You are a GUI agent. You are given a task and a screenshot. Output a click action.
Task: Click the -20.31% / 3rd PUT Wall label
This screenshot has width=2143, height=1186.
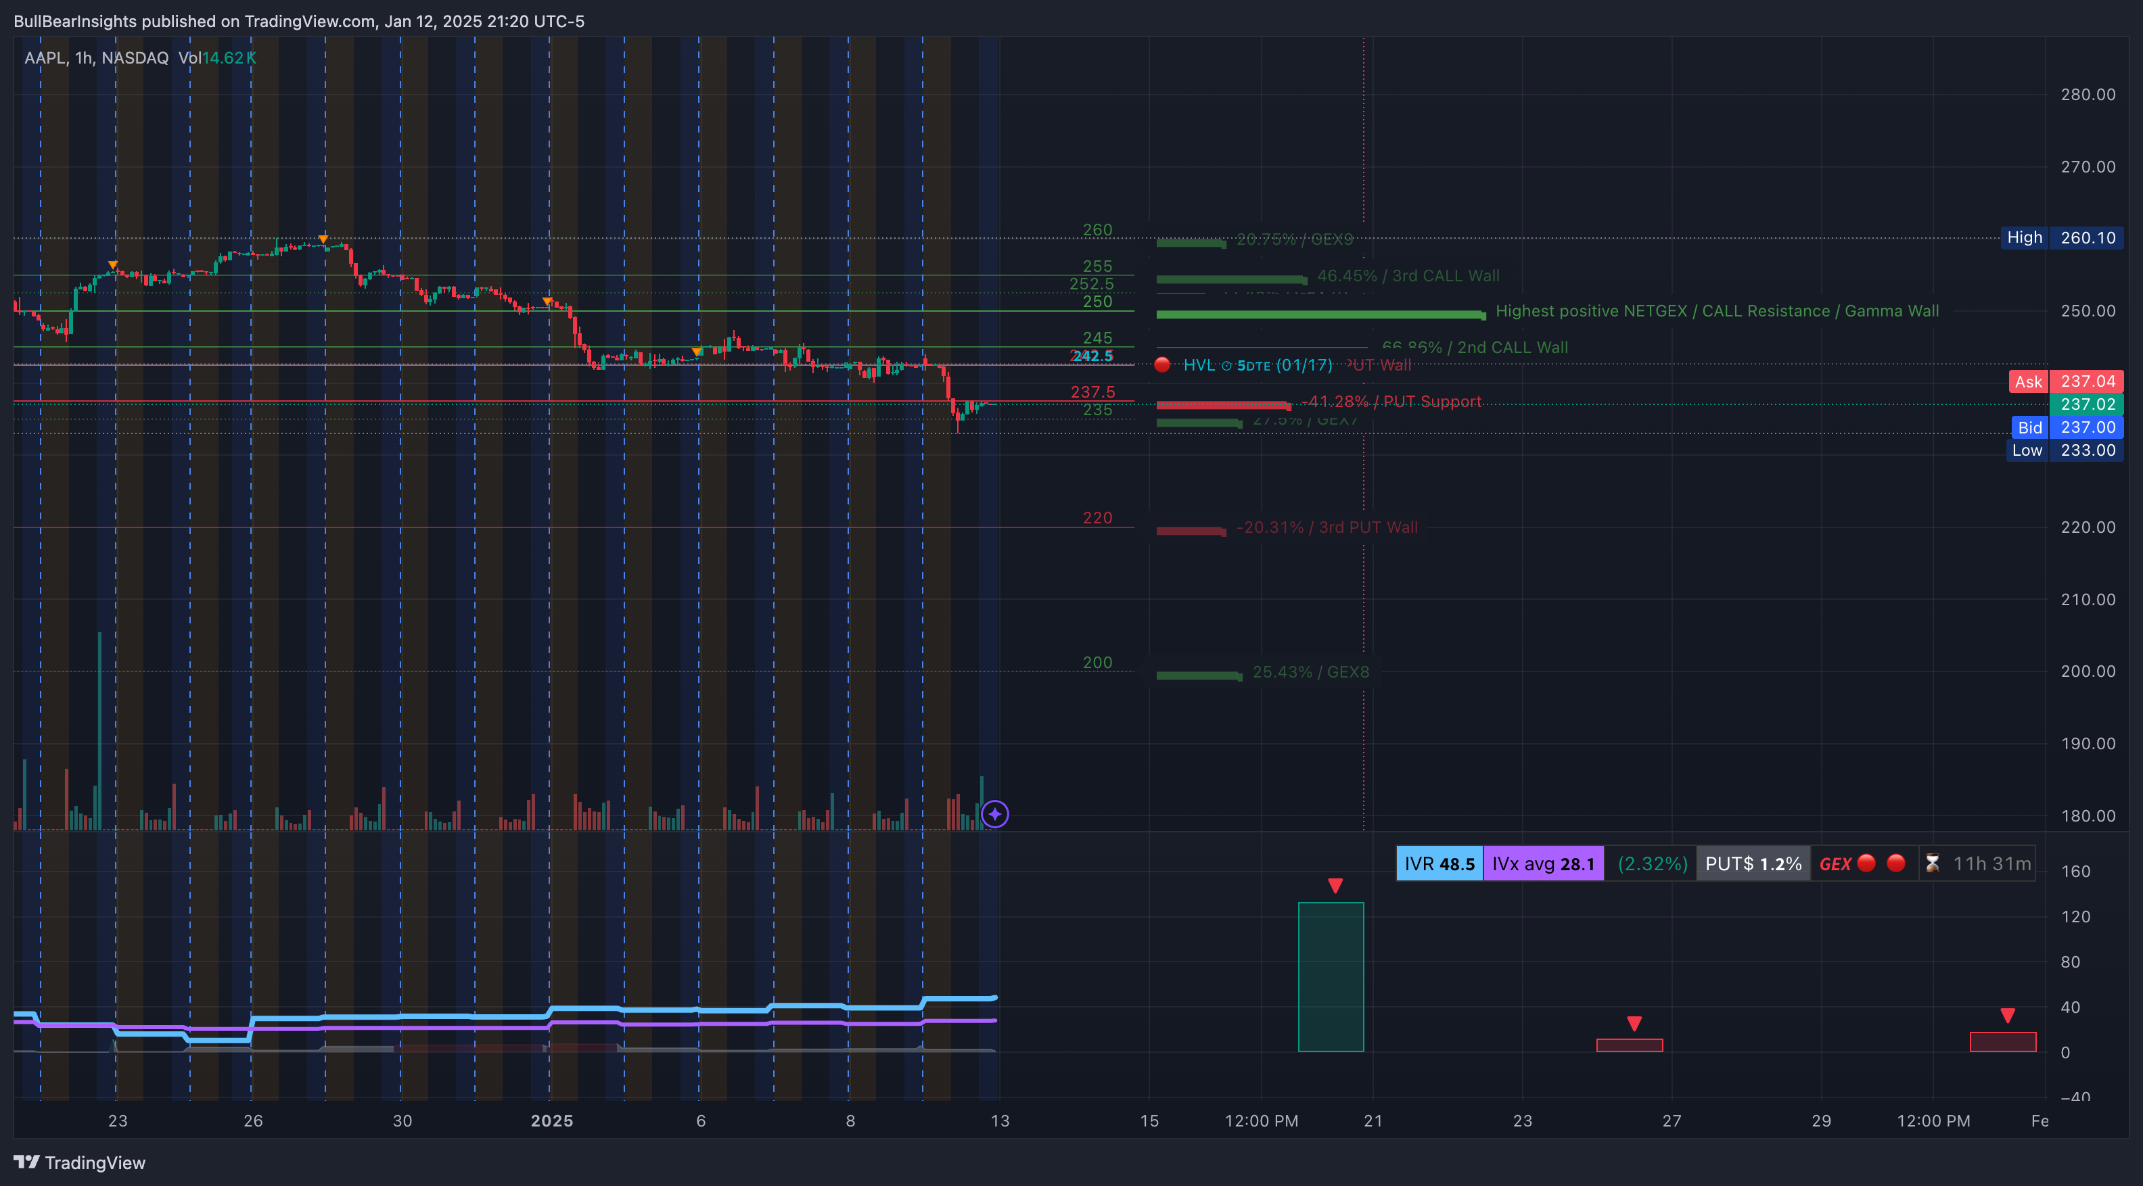(x=1327, y=527)
